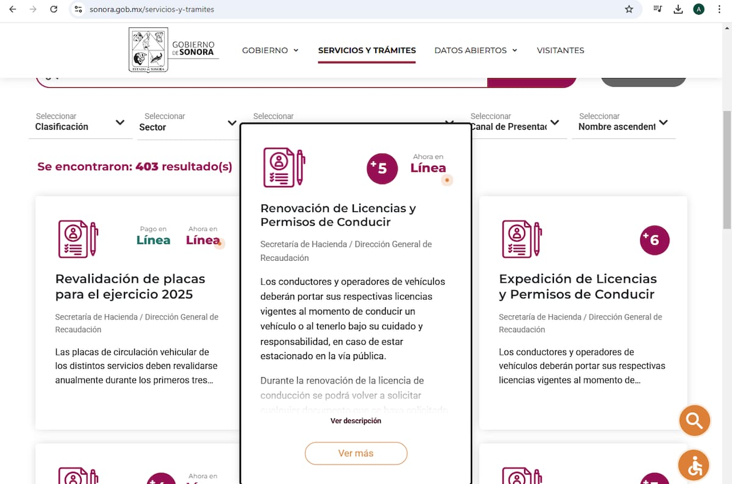The width and height of the screenshot is (732, 484).
Task: Select the VISITANTES menu item
Action: tap(560, 50)
